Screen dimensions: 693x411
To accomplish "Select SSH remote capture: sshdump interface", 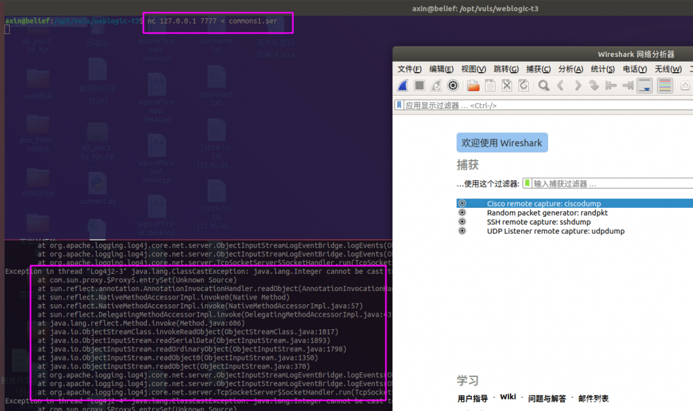I will [x=538, y=222].
